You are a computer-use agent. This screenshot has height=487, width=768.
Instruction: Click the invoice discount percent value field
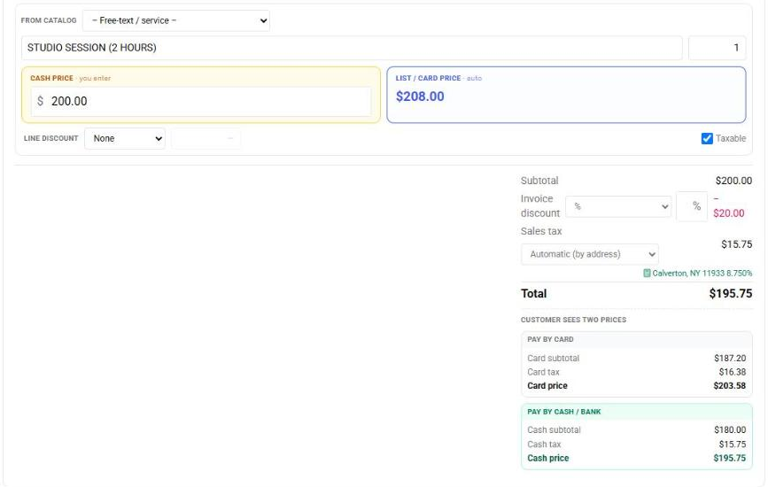point(692,206)
